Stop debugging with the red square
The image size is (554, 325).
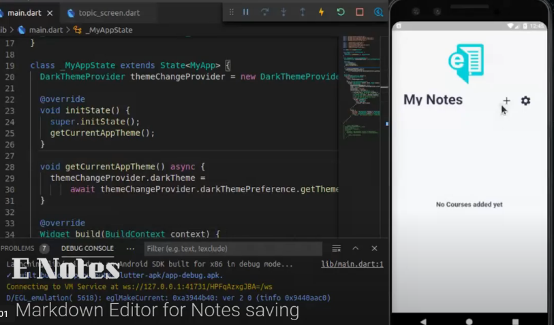360,12
